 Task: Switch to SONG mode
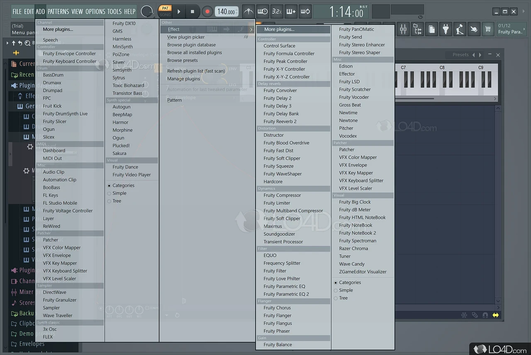pos(165,14)
